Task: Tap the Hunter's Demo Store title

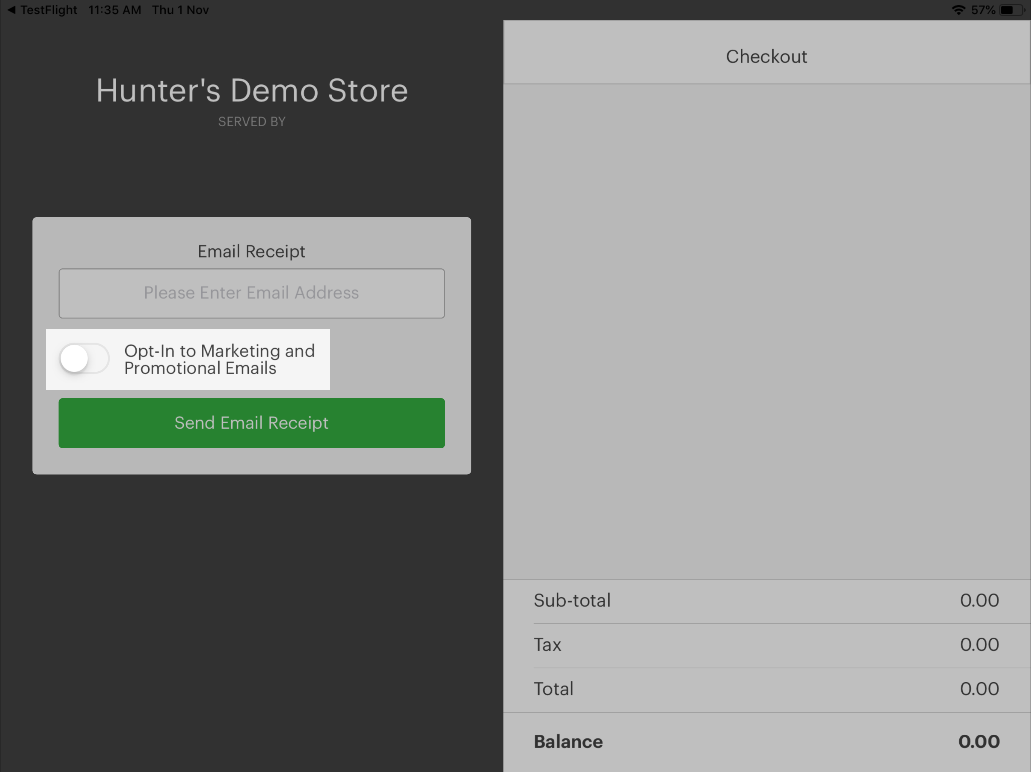Action: point(252,90)
